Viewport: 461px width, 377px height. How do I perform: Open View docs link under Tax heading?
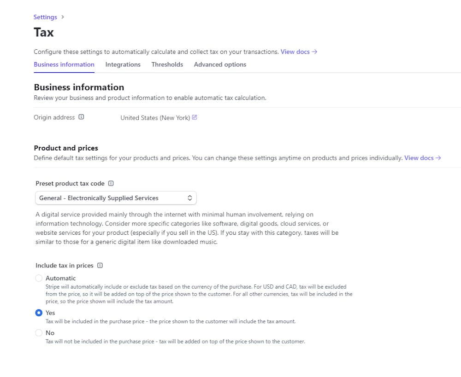tap(295, 52)
